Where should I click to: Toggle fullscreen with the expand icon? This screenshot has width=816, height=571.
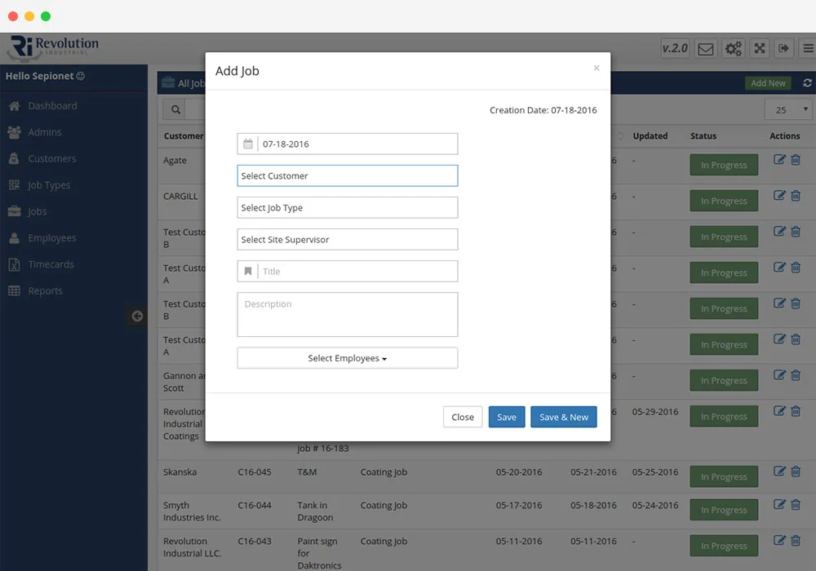coord(759,47)
